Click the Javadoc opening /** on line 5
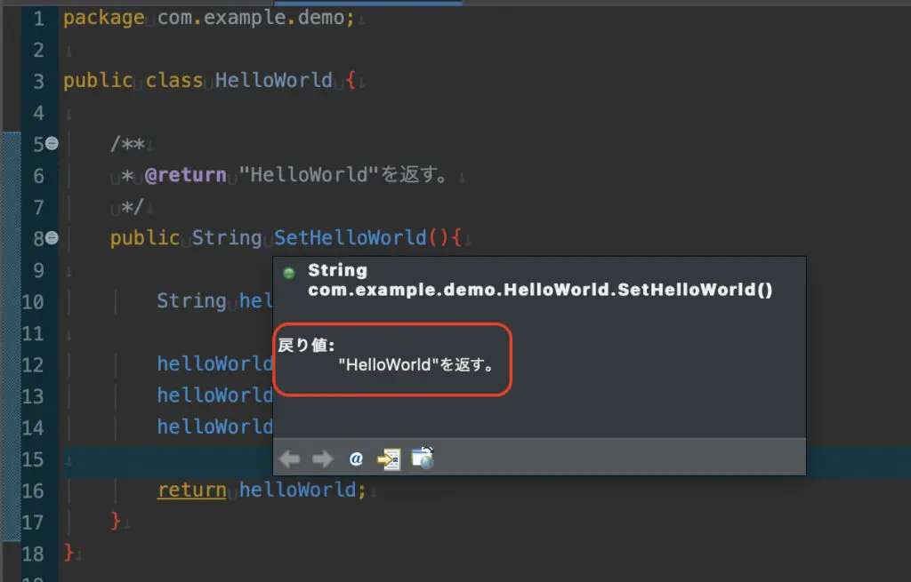Screen dimensions: 911x582 [x=127, y=143]
